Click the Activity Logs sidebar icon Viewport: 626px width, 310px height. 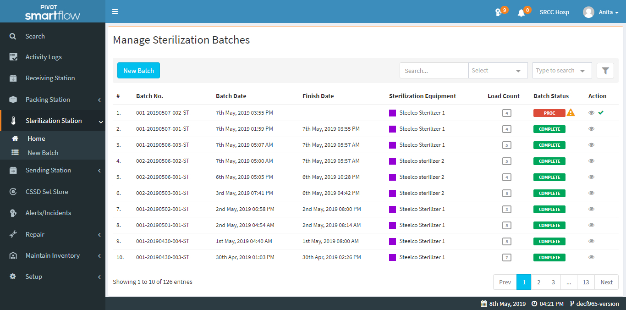click(x=13, y=57)
